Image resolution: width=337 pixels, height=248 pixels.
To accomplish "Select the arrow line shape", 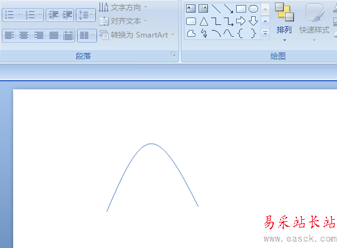I will (229, 9).
